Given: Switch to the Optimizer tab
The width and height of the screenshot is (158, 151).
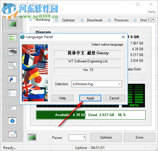Looking at the screenshot, I should pos(65,20).
